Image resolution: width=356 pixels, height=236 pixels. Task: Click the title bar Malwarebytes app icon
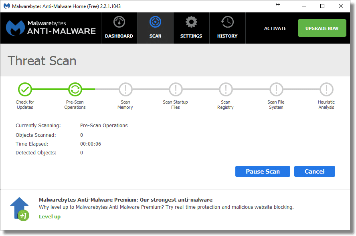pos(7,6)
